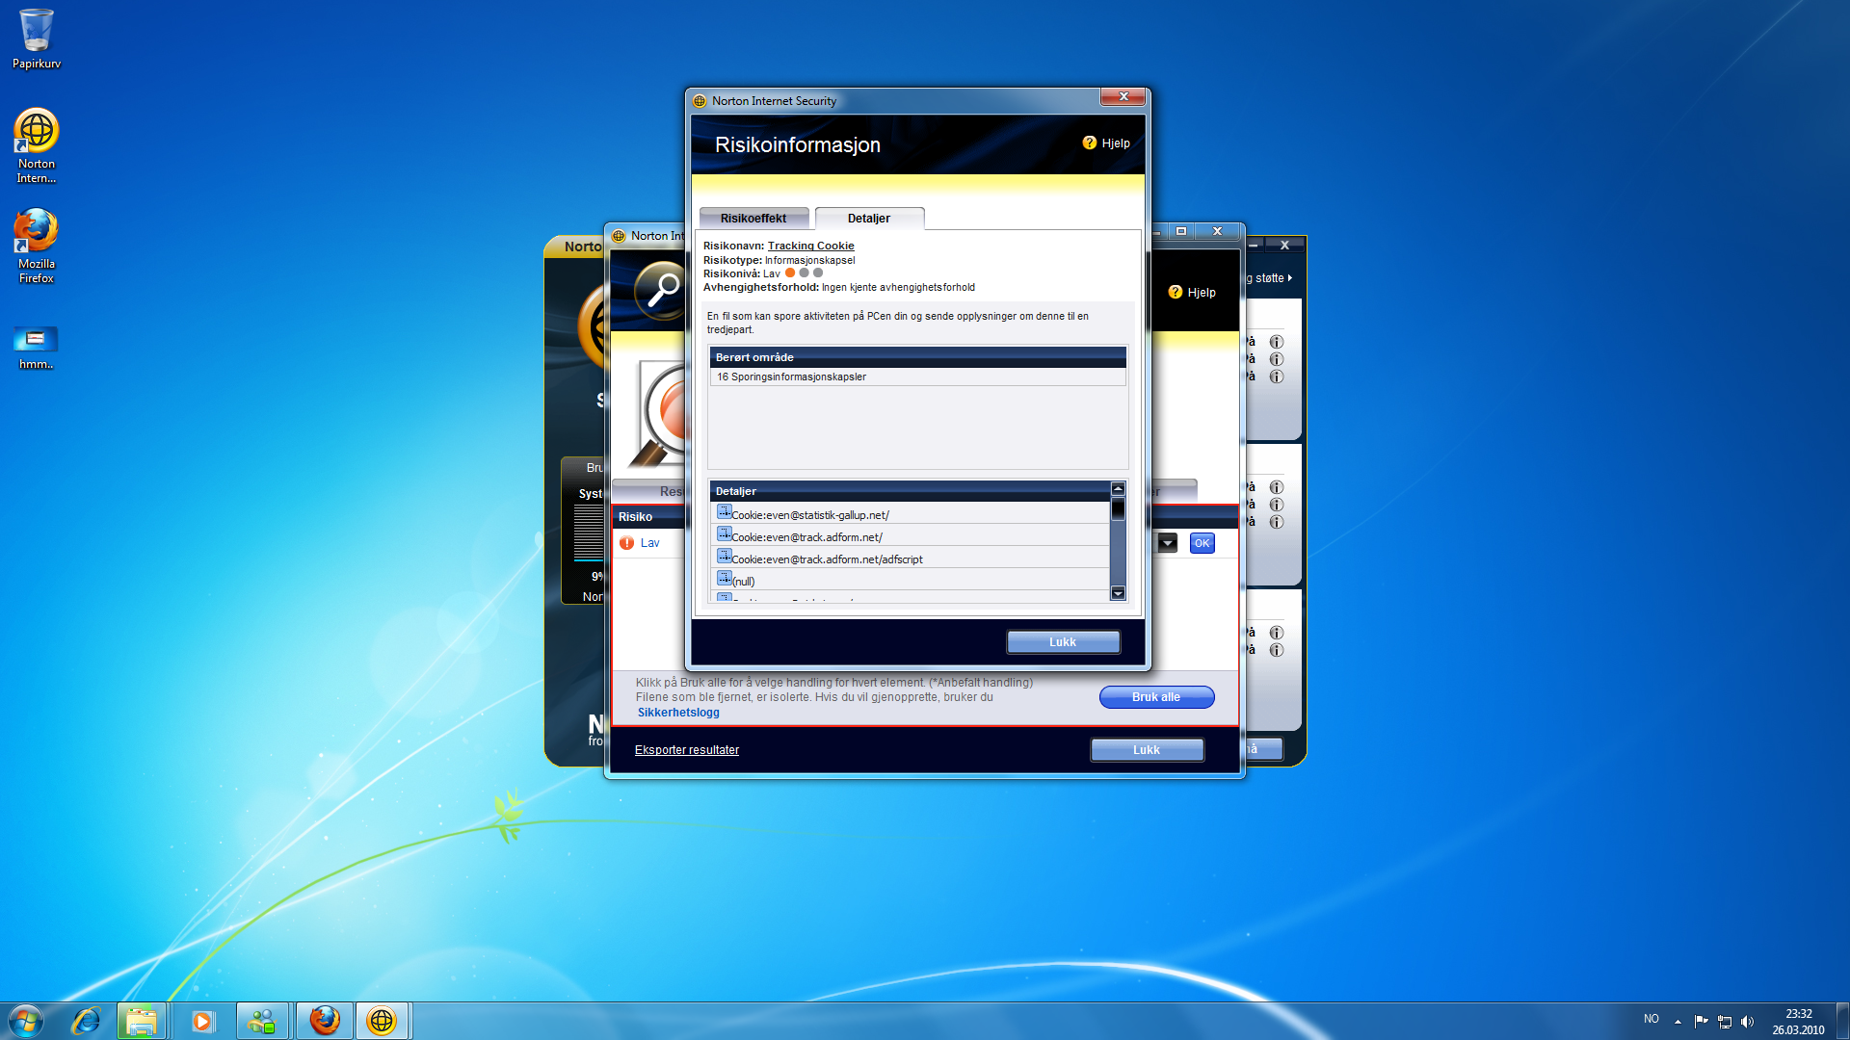1850x1040 pixels.
Task: Click the blue OK button in scan window
Action: tap(1202, 543)
